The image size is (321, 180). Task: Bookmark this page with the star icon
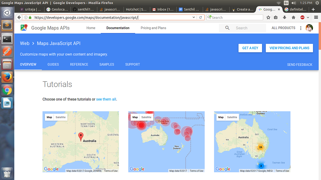tap(268, 17)
